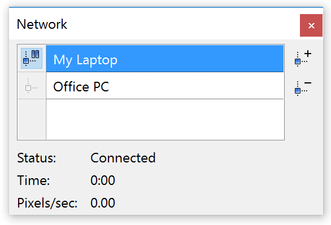Image resolution: width=331 pixels, height=225 pixels.
Task: Click highlighted row right of My Laptop text
Action: point(200,59)
